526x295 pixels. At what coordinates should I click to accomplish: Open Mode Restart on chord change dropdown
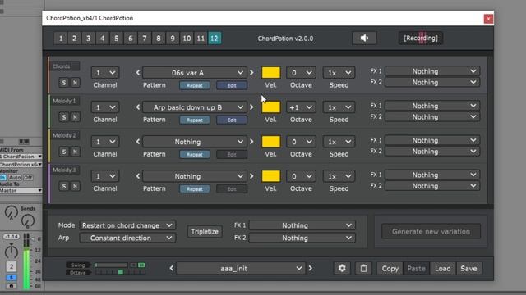pos(127,225)
